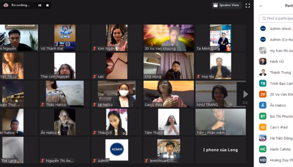Select the I phone của Long tile
Viewport: 293px width, 167px height.
coord(220,150)
